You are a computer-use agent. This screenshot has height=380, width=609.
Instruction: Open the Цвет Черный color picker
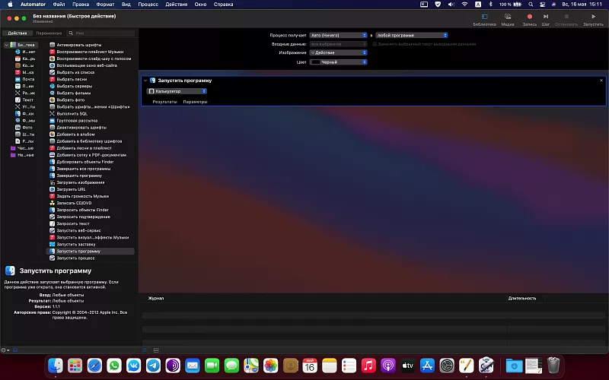click(336, 62)
